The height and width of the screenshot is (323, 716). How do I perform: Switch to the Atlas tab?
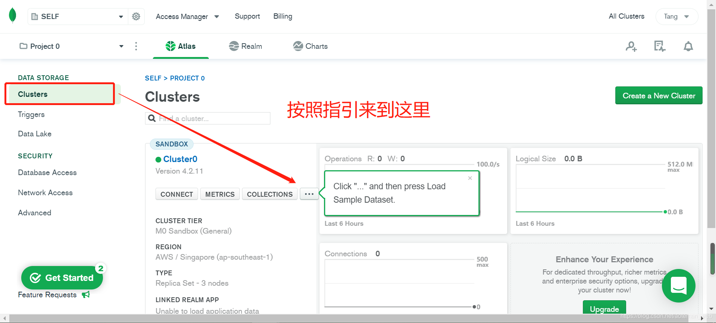(x=181, y=46)
